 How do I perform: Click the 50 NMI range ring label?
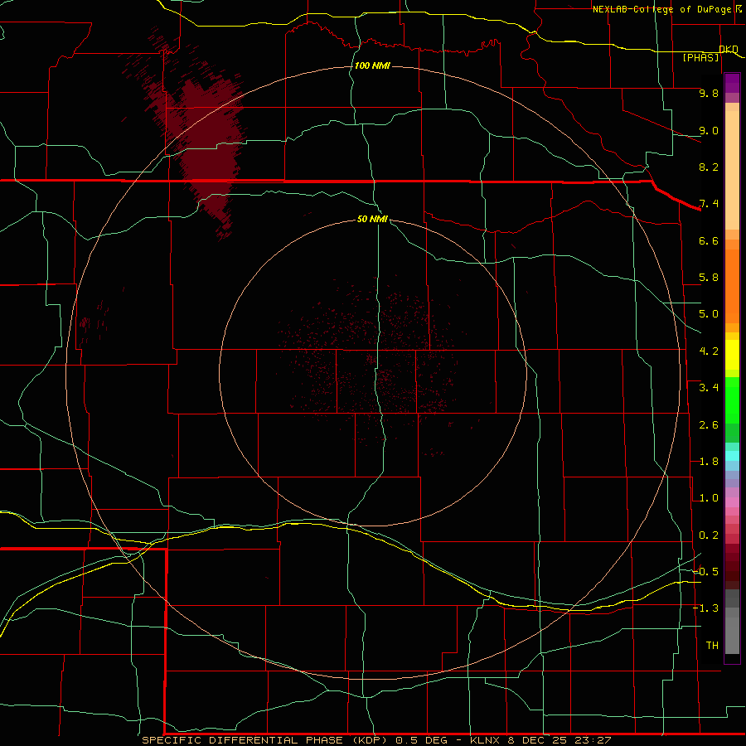(x=372, y=219)
